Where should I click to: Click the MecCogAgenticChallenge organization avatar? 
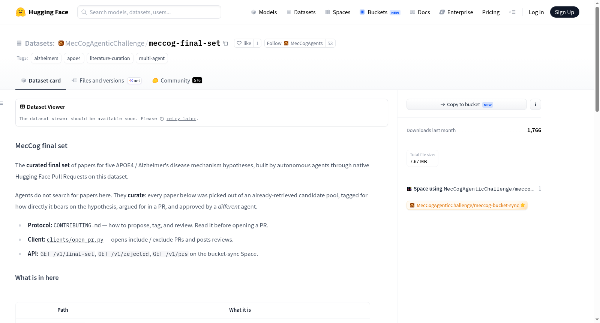tap(61, 43)
